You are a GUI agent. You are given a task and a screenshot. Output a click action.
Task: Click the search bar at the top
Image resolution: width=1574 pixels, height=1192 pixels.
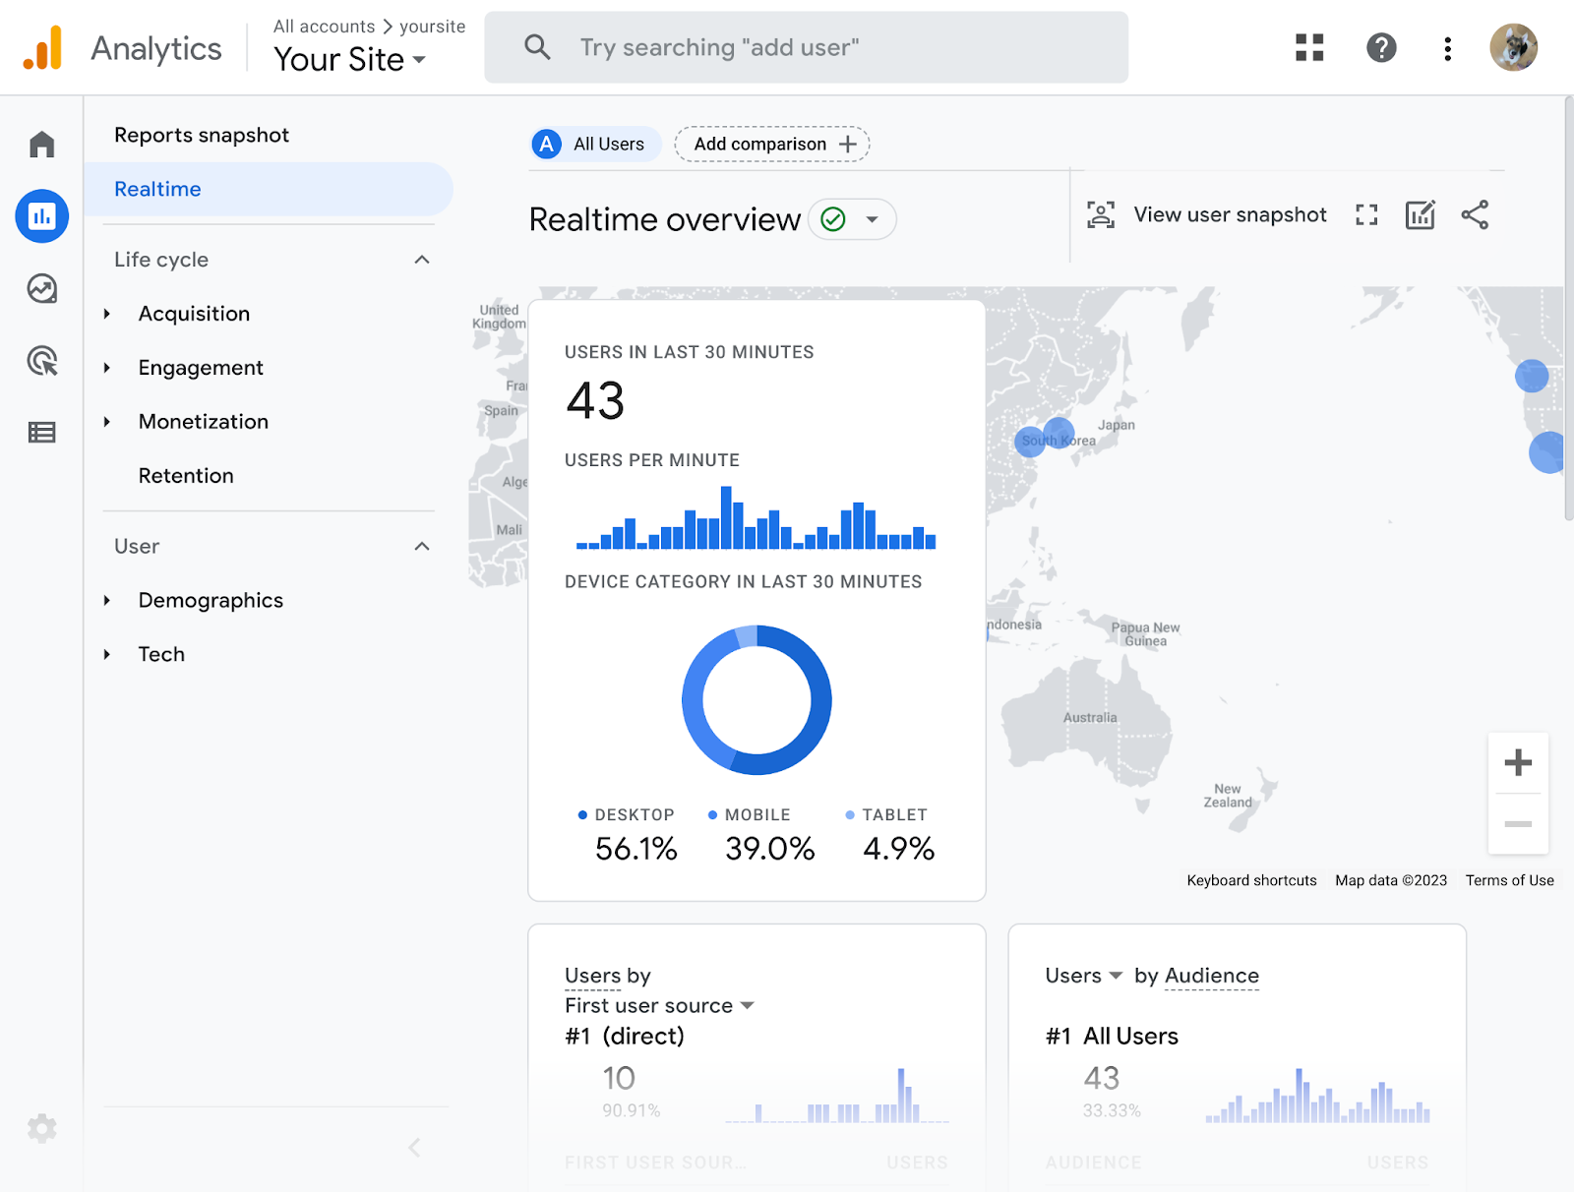tap(806, 47)
